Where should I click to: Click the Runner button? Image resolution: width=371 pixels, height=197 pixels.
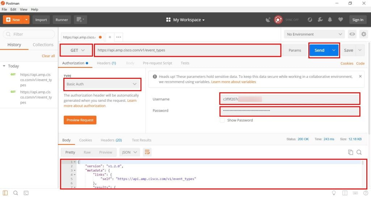62,20
